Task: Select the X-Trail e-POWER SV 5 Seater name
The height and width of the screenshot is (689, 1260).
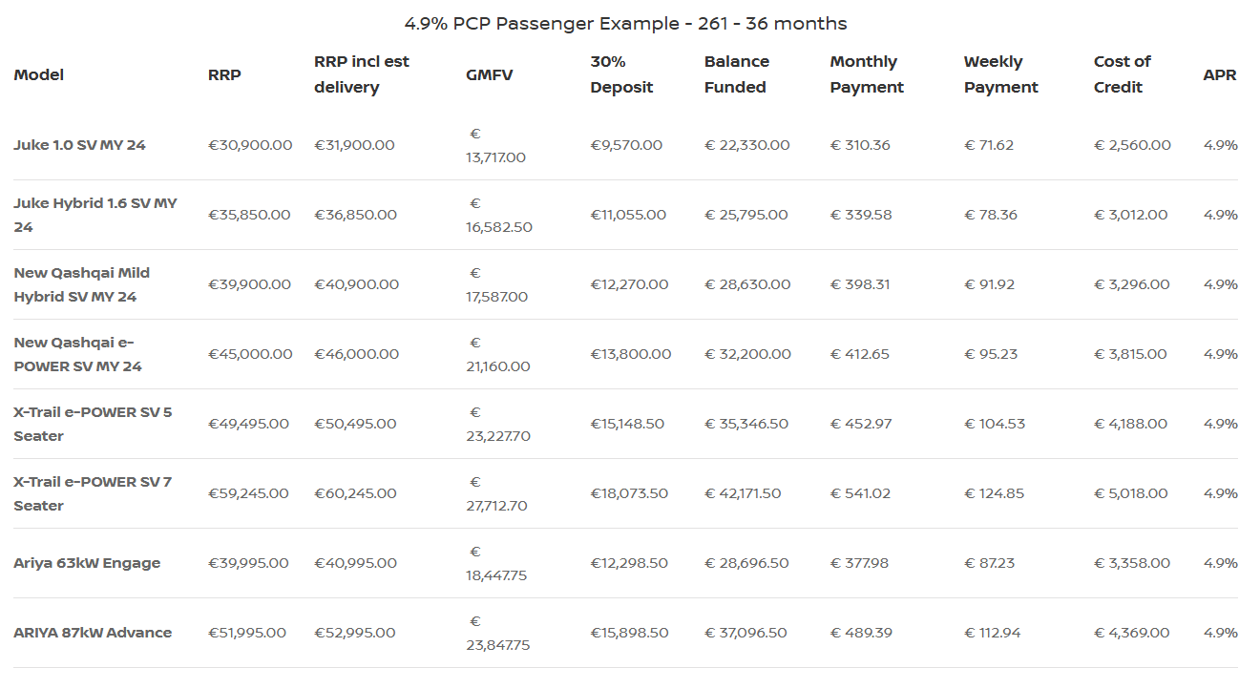Action: coord(93,424)
